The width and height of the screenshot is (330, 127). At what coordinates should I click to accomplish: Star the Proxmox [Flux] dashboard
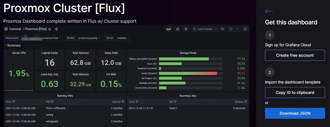(x=50, y=29)
